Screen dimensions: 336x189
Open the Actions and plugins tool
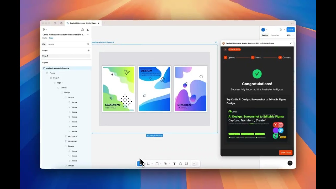click(186, 164)
